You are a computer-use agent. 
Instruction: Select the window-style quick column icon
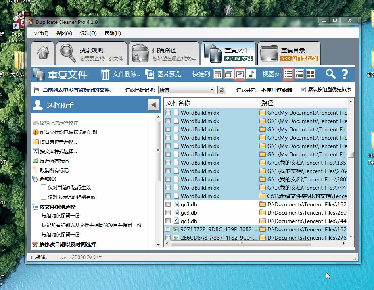229,75
